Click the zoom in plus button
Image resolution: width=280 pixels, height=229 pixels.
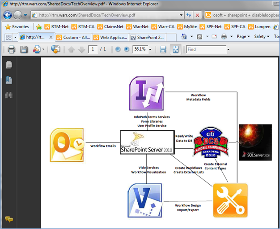click(126, 49)
